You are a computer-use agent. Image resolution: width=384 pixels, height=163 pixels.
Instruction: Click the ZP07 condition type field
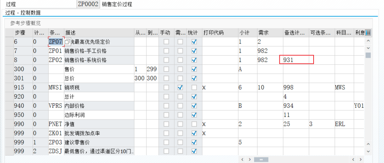point(56,42)
